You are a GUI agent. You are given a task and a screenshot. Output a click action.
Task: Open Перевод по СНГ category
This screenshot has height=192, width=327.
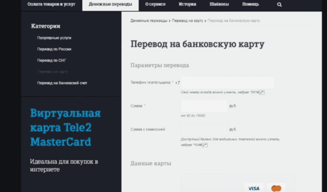[52, 60]
